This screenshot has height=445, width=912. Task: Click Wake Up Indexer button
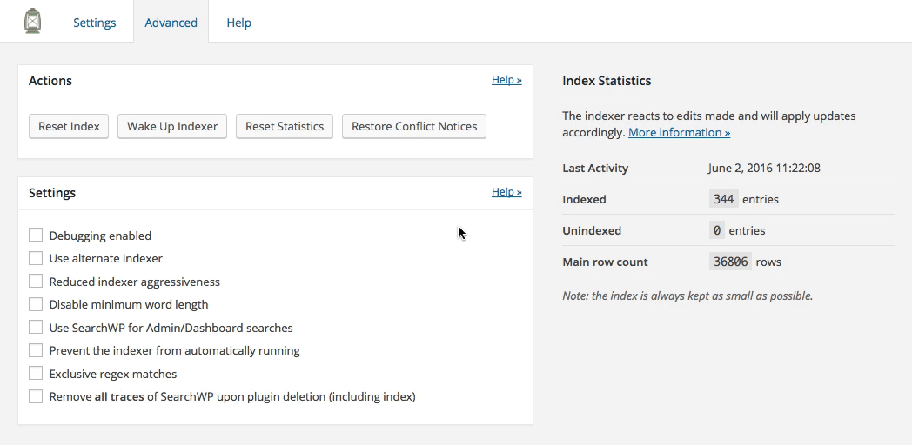click(172, 126)
